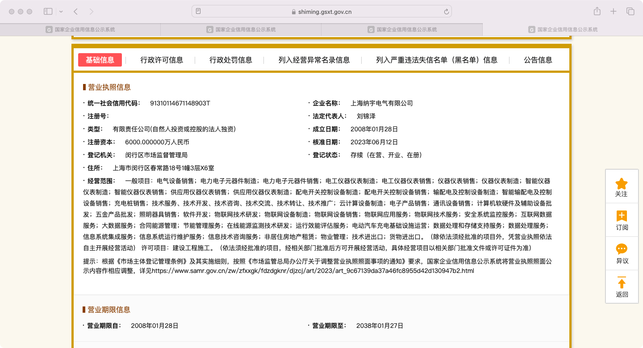Open the 列入严重违法失信名单（黑名单）信息 tab

tap(437, 60)
